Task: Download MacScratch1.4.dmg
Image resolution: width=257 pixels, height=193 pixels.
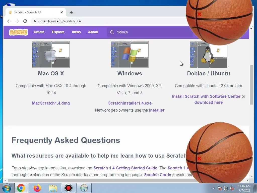Action: [51, 103]
